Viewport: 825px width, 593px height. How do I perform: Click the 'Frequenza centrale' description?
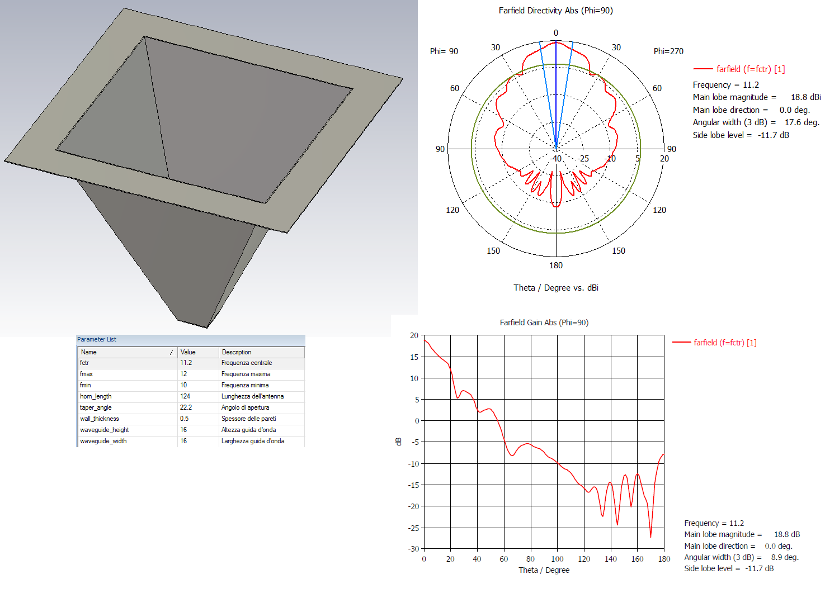click(x=247, y=363)
